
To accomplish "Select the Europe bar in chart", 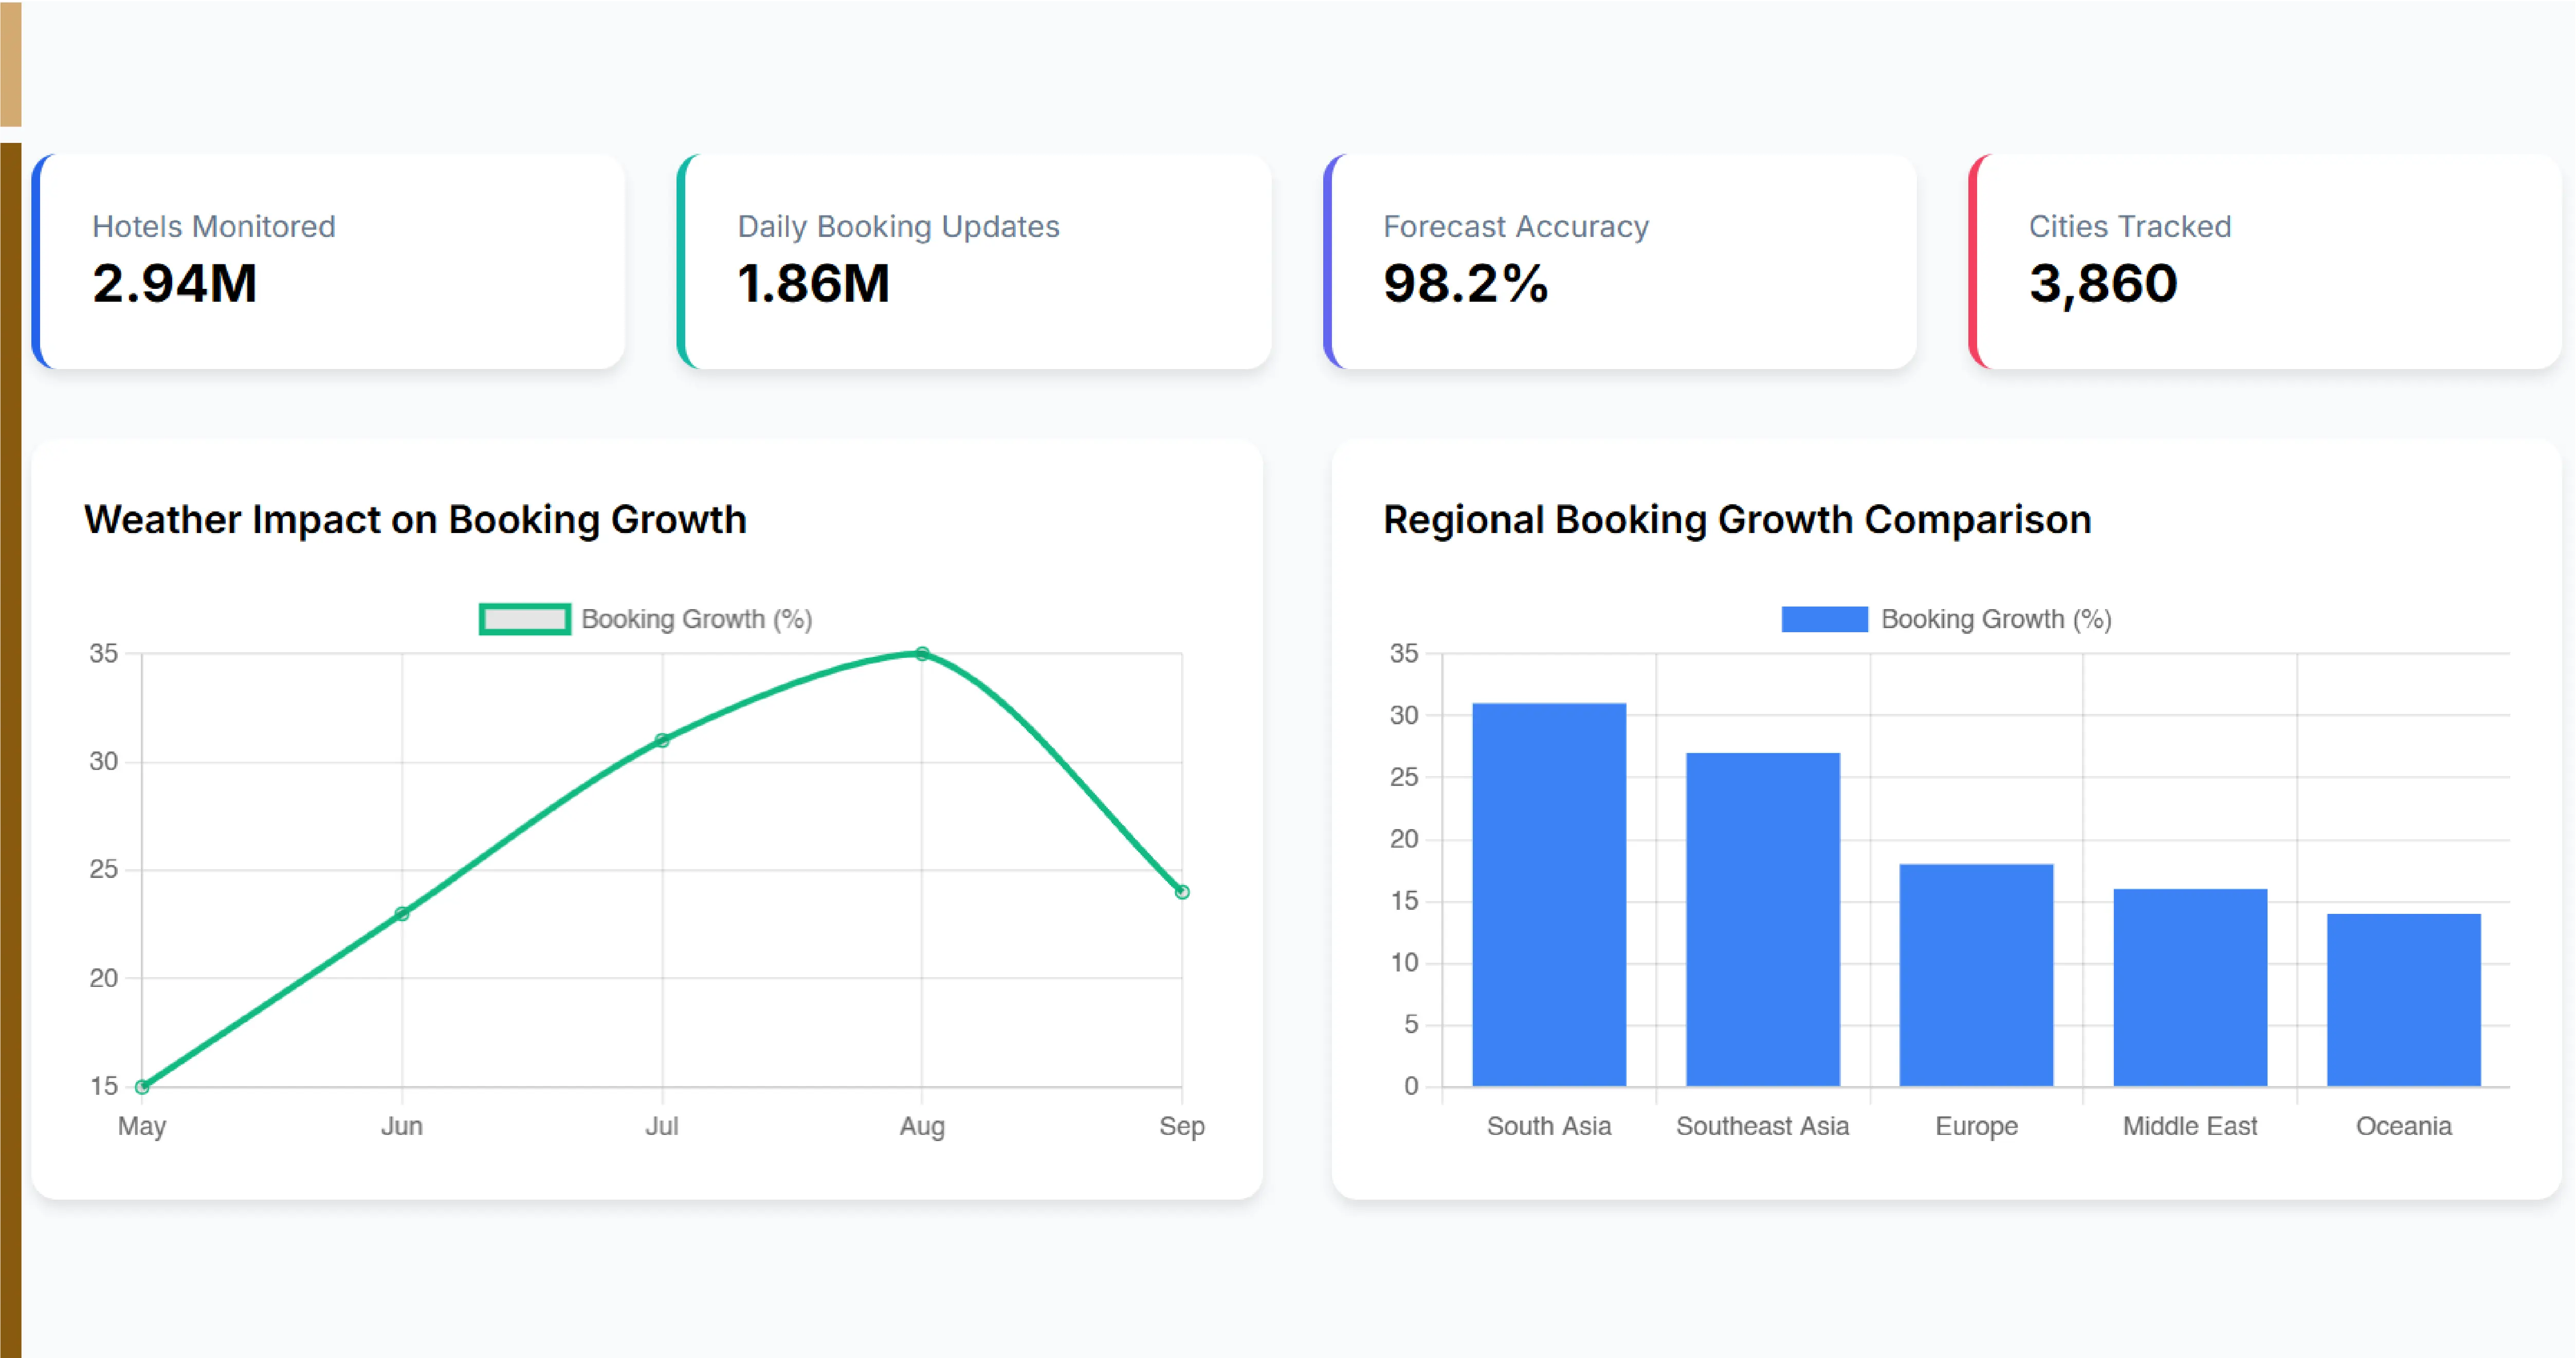I will [1976, 975].
